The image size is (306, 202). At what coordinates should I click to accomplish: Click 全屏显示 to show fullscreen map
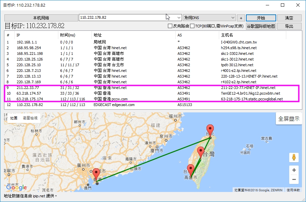(x=289, y=119)
